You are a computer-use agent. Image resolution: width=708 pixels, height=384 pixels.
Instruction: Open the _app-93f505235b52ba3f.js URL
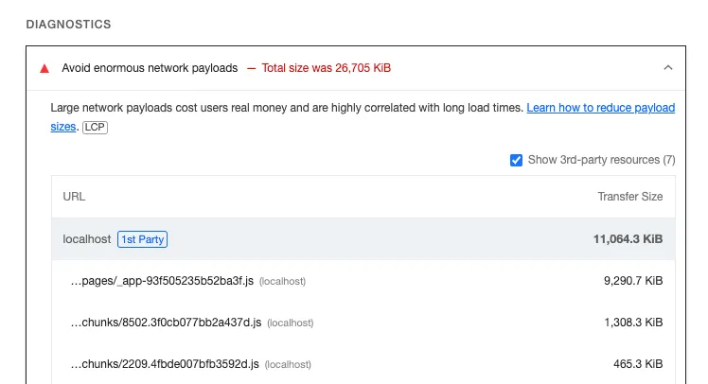[162, 281]
